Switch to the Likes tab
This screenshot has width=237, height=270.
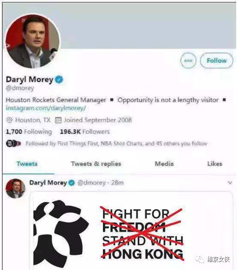click(215, 164)
